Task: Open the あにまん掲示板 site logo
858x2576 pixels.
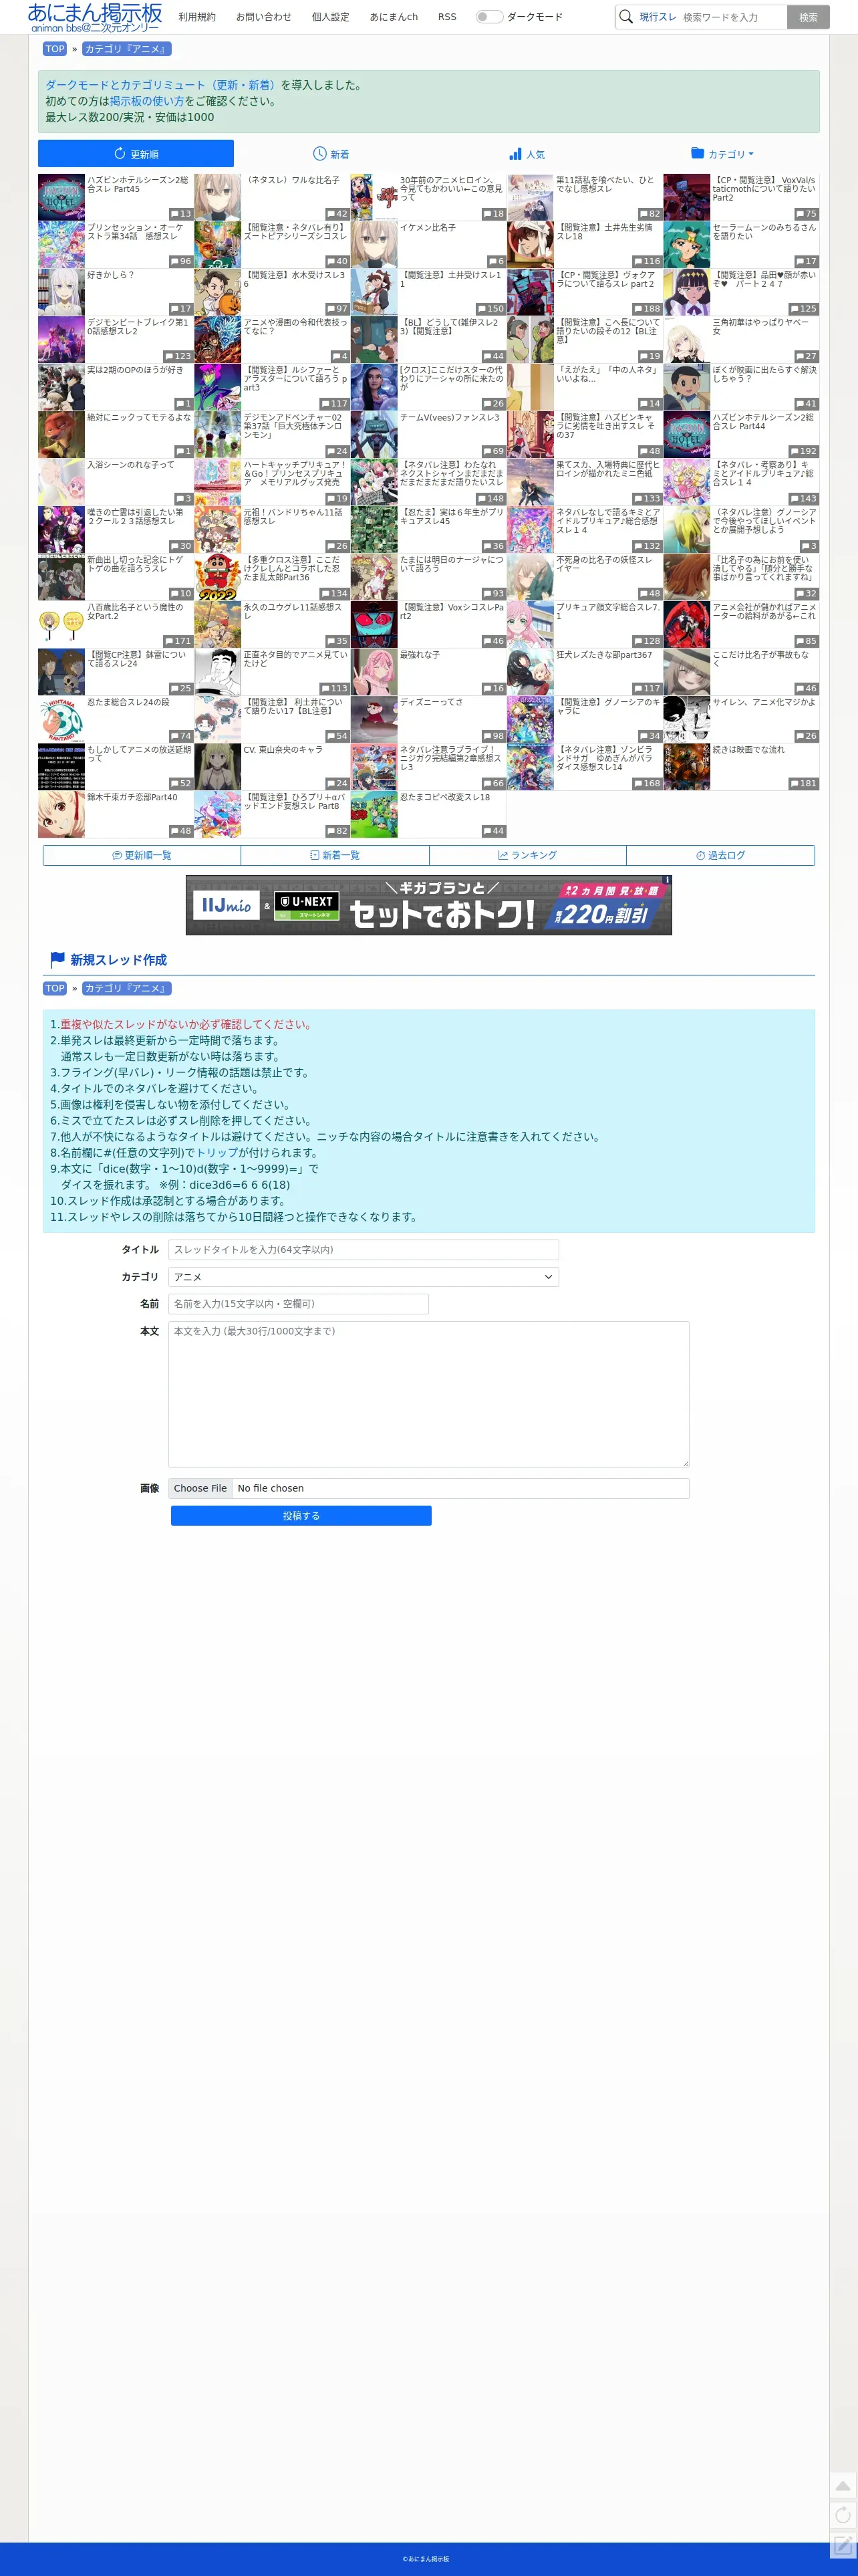Action: [x=94, y=17]
